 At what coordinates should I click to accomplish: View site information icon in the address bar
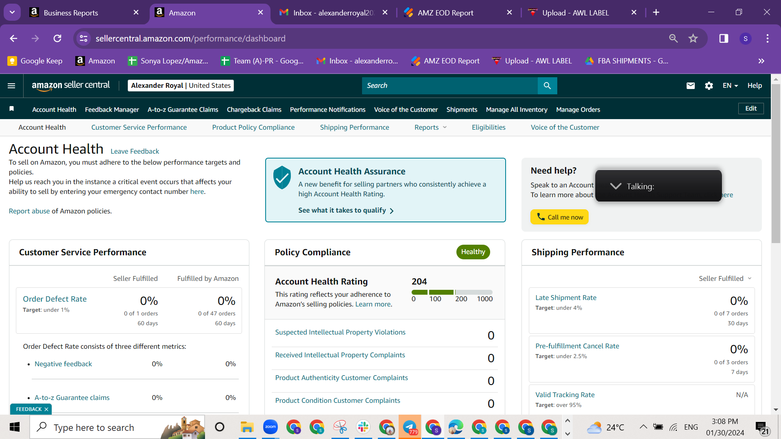(83, 39)
